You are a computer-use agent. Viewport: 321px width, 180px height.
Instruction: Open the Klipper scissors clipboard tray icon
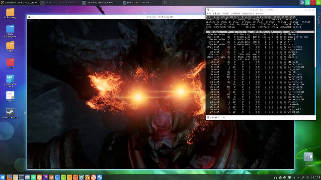tap(280, 177)
